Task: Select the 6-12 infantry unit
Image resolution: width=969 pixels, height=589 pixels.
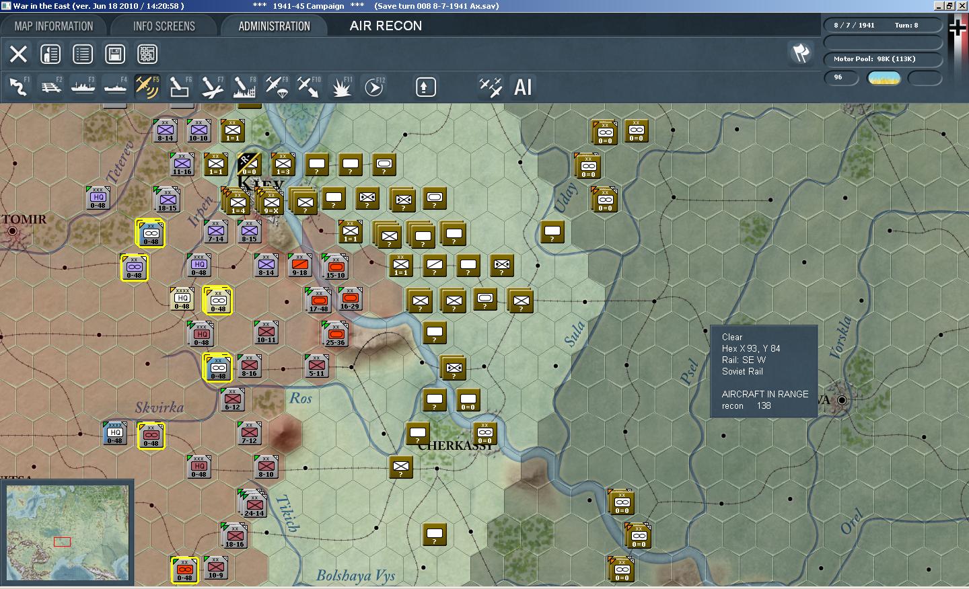Action: pos(232,399)
